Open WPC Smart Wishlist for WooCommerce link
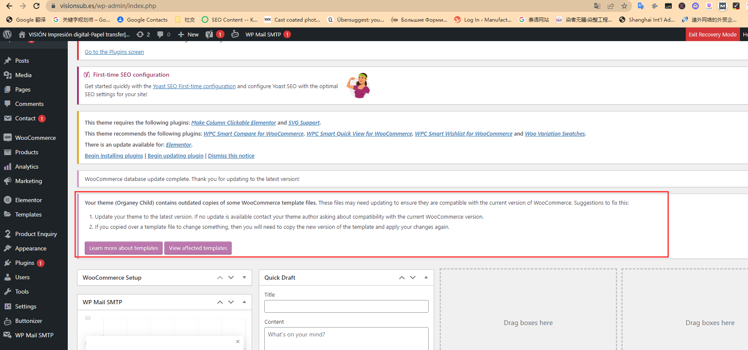The height and width of the screenshot is (350, 748). pos(464,133)
